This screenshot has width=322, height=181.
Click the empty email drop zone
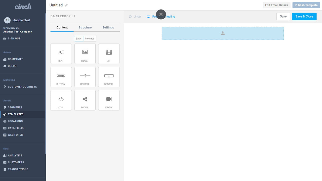coord(222,33)
